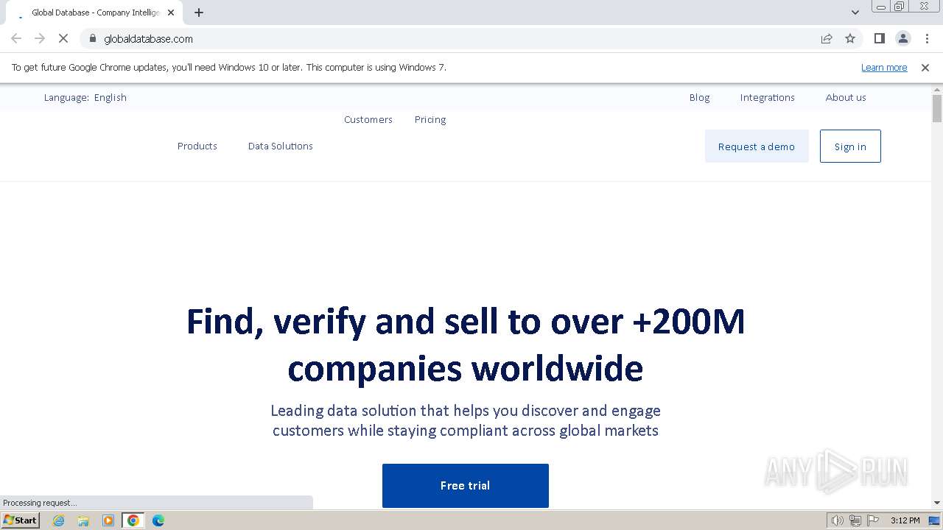Viewport: 943px width, 530px height.
Task: Open the Learn more link
Action: click(x=884, y=67)
